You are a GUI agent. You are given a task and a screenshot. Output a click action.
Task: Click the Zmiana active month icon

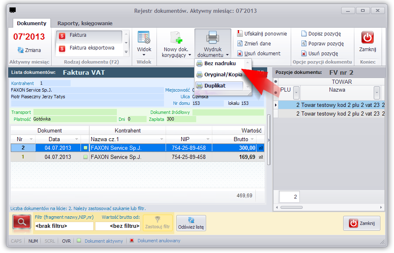pos(20,50)
